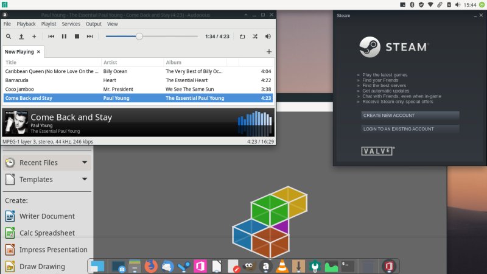The image size is (487, 274).
Task: Expand the Recent Files dropdown arrow
Action: click(84, 163)
